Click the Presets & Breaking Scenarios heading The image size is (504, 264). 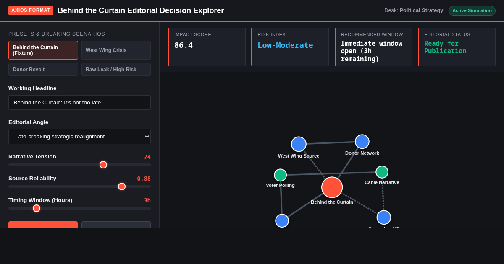pyautogui.click(x=57, y=34)
